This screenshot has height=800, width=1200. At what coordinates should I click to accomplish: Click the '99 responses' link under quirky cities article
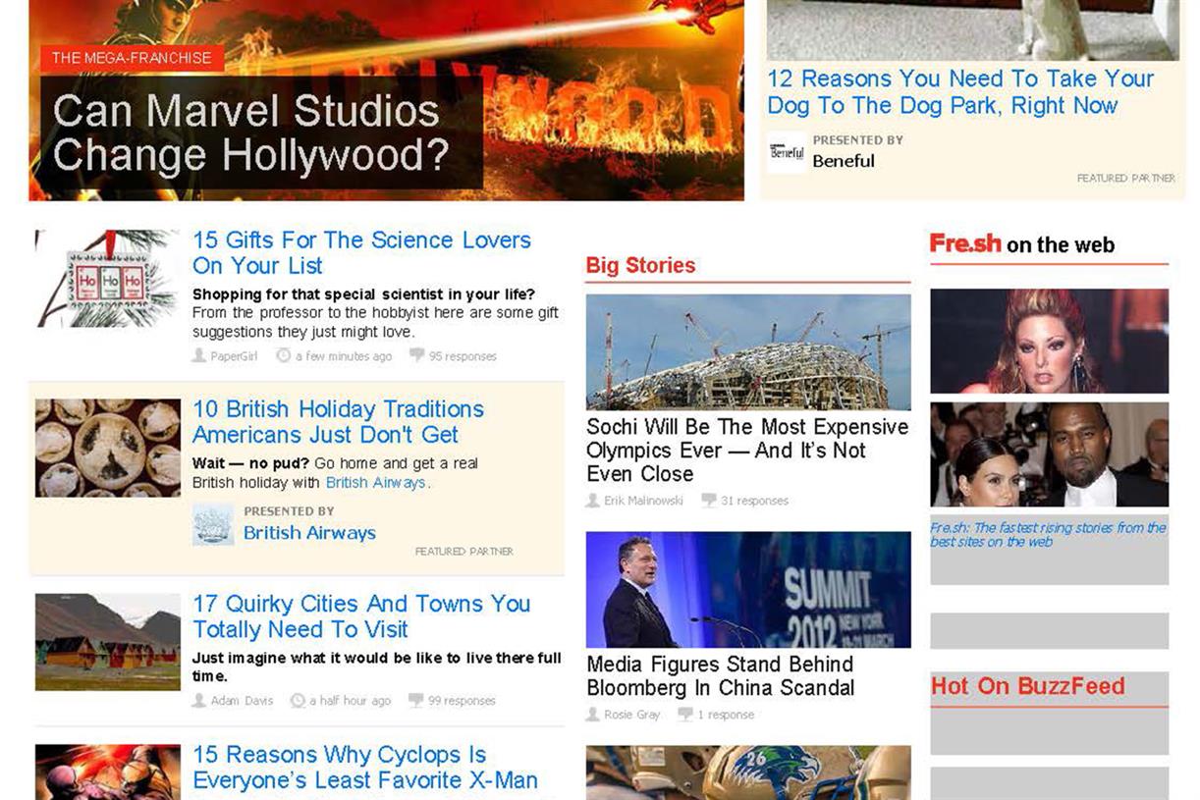462,701
